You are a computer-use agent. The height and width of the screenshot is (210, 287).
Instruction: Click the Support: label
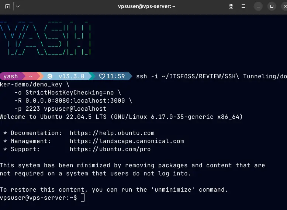point(25,149)
